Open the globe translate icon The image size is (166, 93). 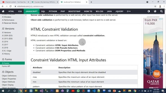point(155,11)
